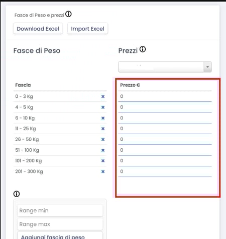Screen dimensions: 226x239
Task: Delete the 51 - 100 Kg range
Action: [103, 150]
